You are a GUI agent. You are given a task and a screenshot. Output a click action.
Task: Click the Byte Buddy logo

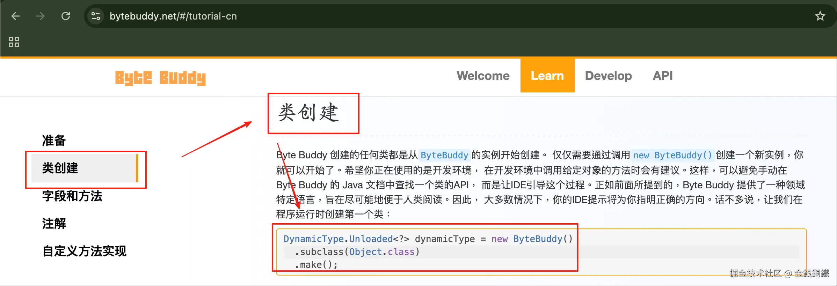[x=160, y=77]
